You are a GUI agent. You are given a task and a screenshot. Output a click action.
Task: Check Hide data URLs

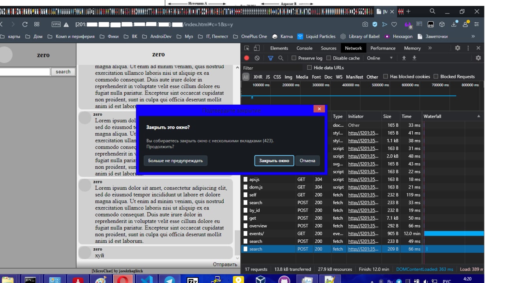[x=309, y=68]
